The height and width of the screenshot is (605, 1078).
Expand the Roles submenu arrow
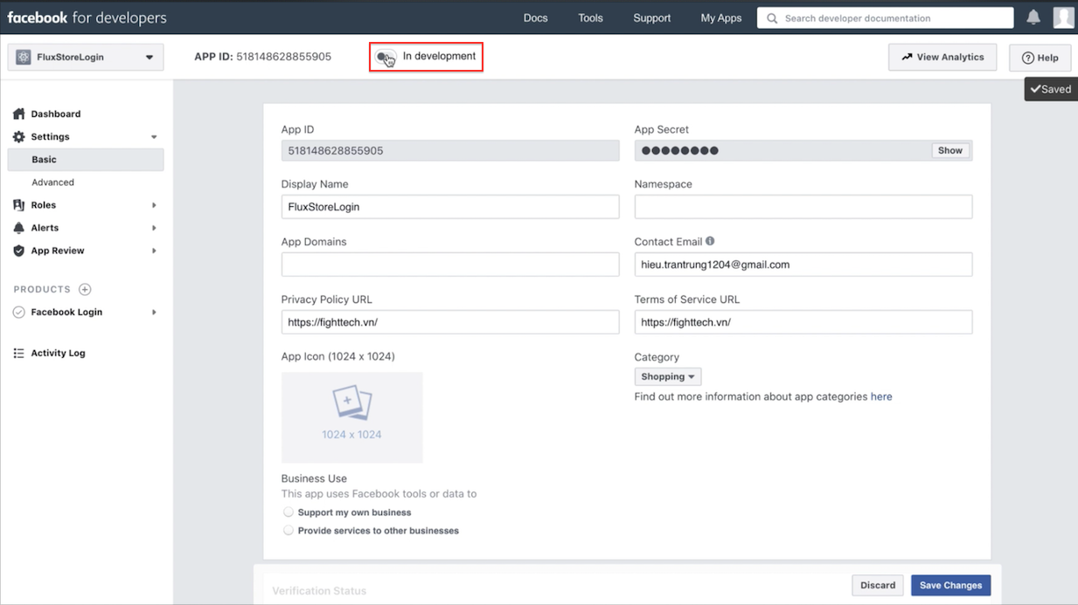click(154, 205)
